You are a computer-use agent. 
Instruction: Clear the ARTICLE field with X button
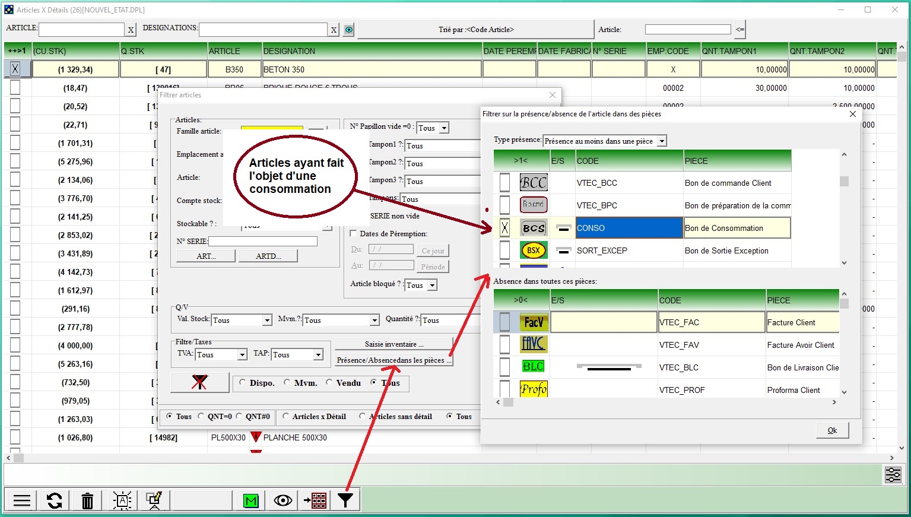click(131, 30)
